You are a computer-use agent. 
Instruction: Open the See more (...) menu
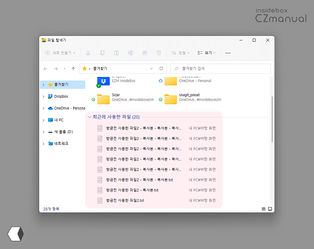pos(228,53)
